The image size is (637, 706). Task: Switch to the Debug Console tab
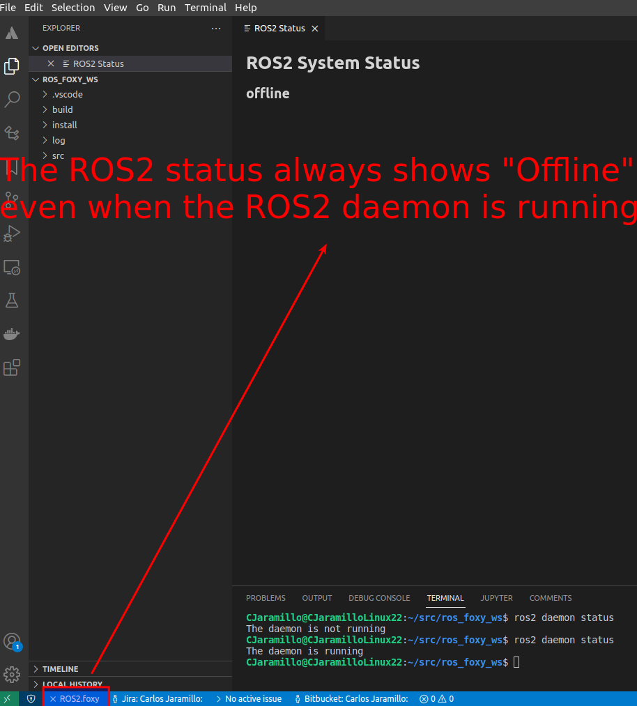point(379,598)
